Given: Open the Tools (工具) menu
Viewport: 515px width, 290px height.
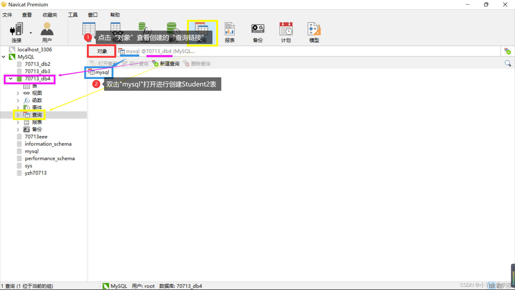Looking at the screenshot, I should [x=73, y=15].
